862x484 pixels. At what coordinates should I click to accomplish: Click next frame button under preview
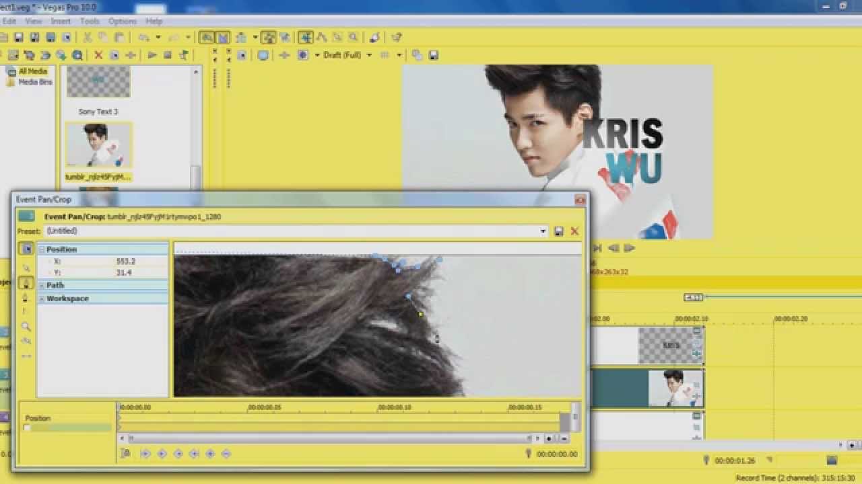point(630,248)
